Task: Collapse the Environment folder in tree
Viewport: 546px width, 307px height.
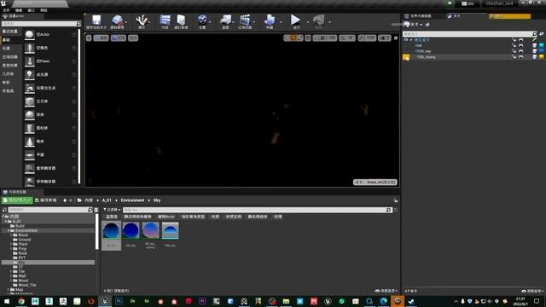Action: [x=9, y=231]
